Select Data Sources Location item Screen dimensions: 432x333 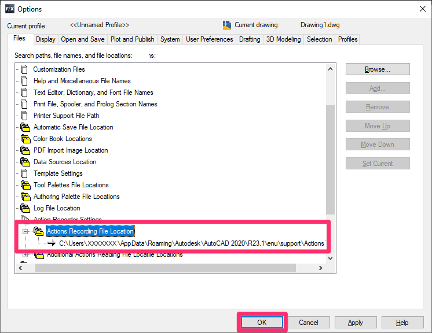click(x=65, y=162)
